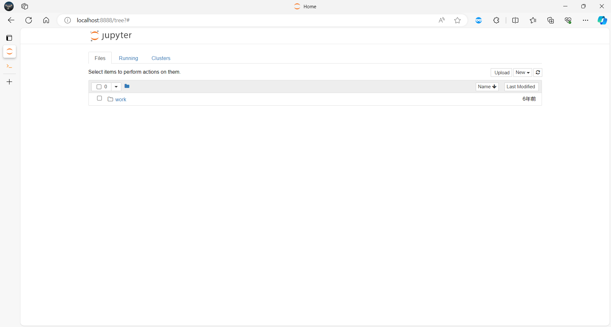Open Browser essentials heart icon
Screen dimensions: 611x327
pos(568,20)
